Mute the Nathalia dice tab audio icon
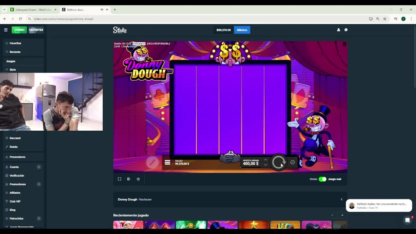Image resolution: width=416 pixels, height=234 pixels. click(102, 9)
